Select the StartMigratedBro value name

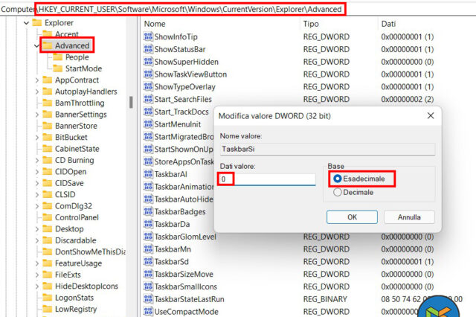click(x=184, y=137)
